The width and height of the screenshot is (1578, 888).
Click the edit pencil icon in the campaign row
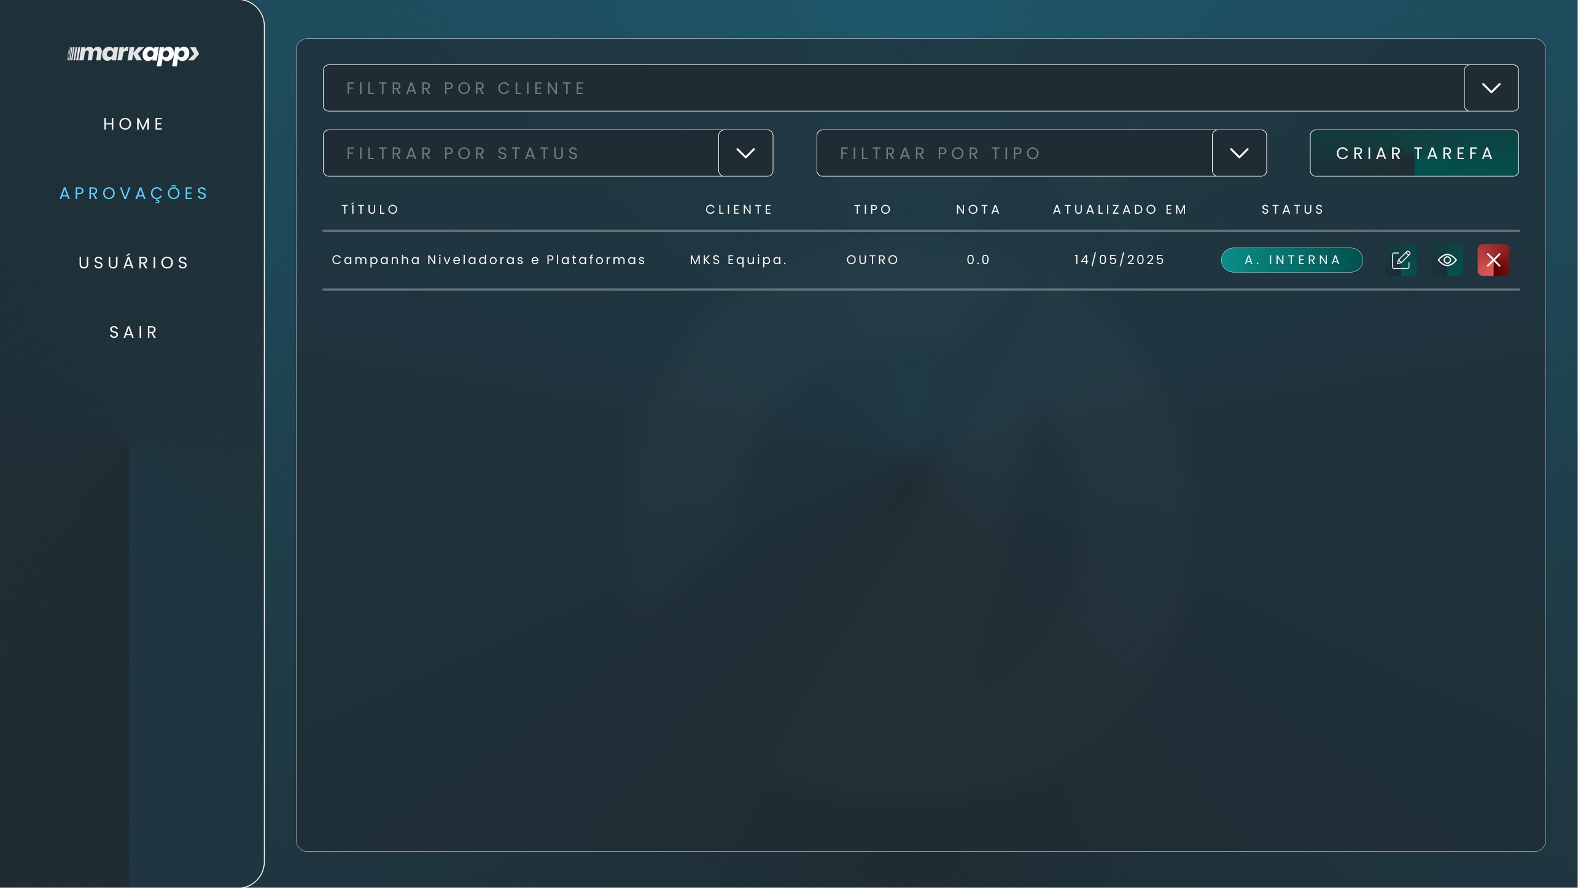pyautogui.click(x=1401, y=260)
